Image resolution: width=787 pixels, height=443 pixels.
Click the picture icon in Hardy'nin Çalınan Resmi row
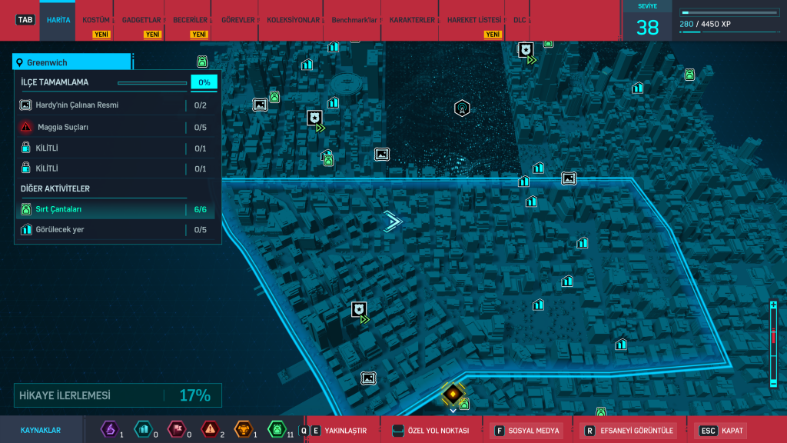[x=25, y=105]
